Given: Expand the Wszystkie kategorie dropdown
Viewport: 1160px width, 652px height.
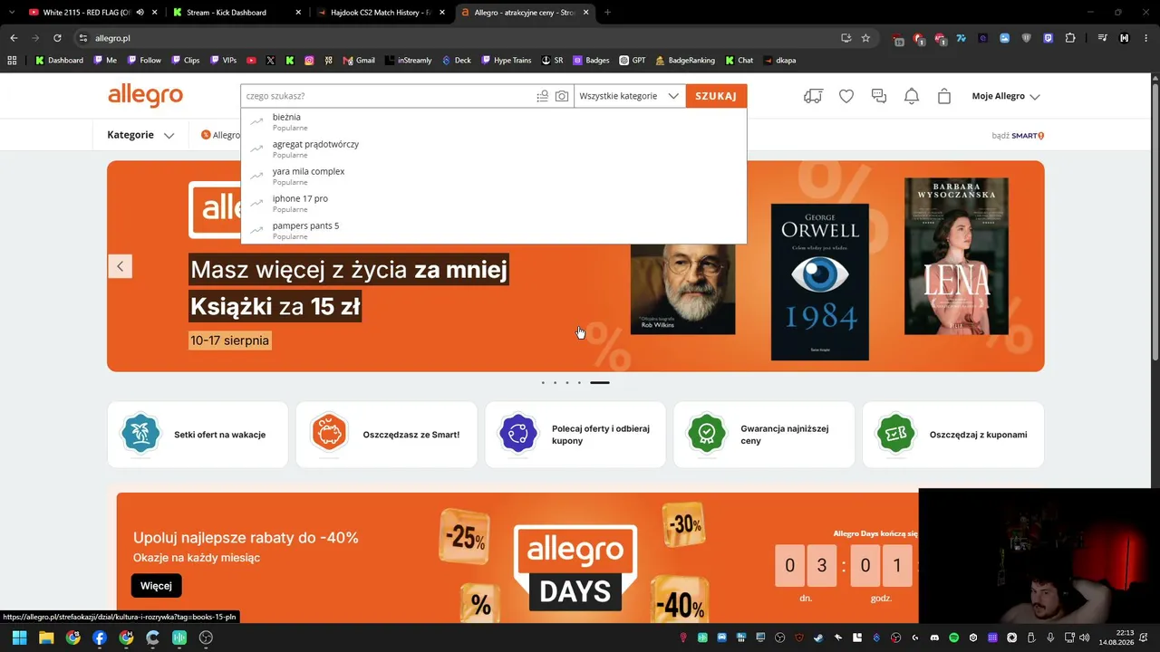Looking at the screenshot, I should click(x=629, y=96).
